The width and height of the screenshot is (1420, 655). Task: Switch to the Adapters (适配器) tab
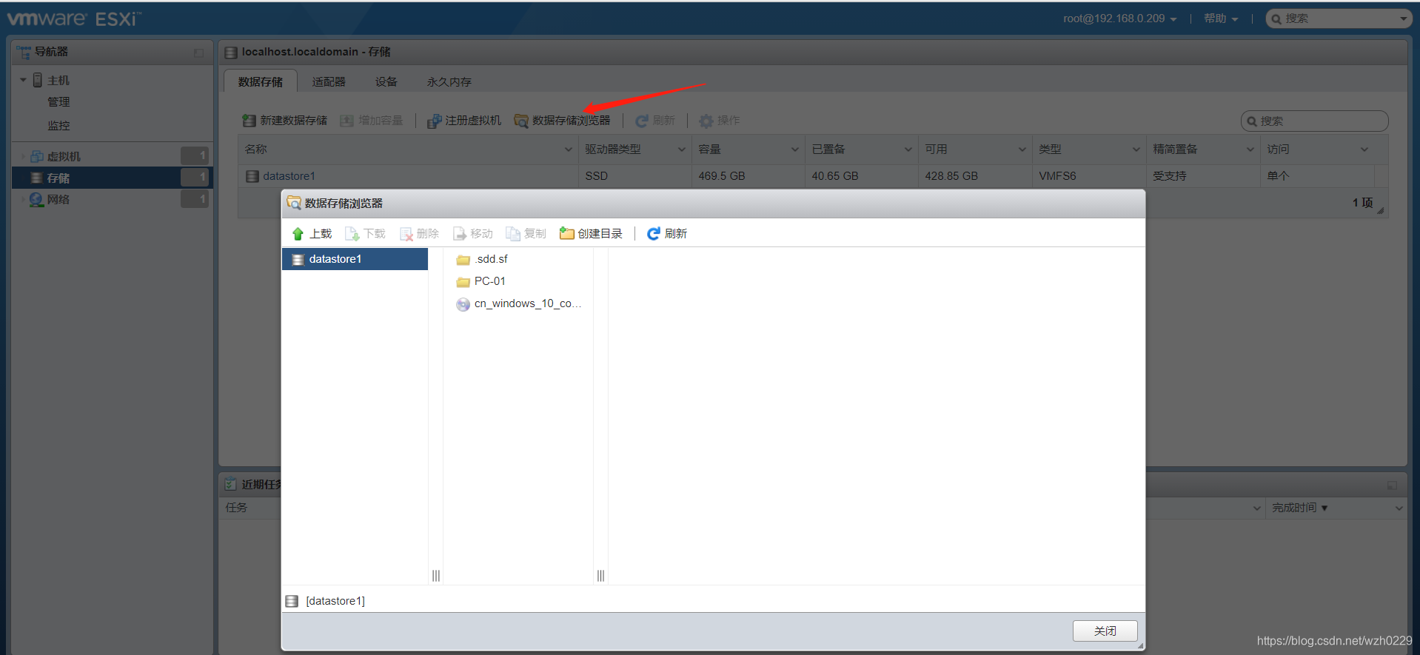[329, 81]
